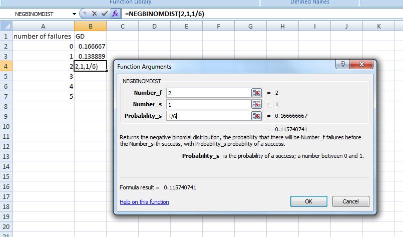Click in the formula bar text
Image resolution: width=403 pixels, height=237 pixels.
click(250, 14)
